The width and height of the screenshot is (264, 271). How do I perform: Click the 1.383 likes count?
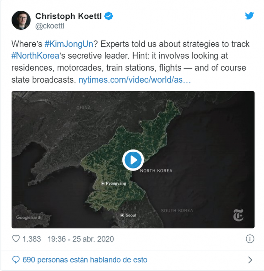coord(32,239)
